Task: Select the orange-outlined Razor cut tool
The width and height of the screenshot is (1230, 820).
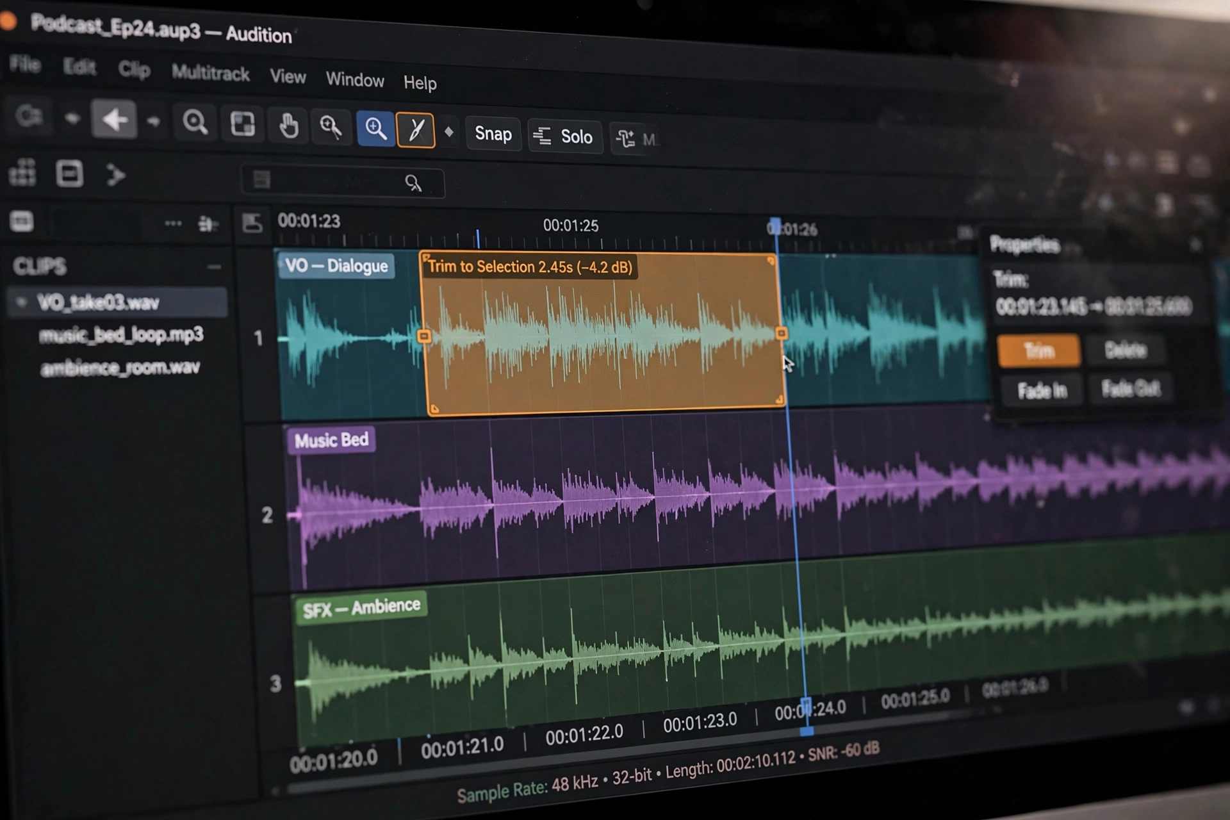Action: (x=416, y=130)
